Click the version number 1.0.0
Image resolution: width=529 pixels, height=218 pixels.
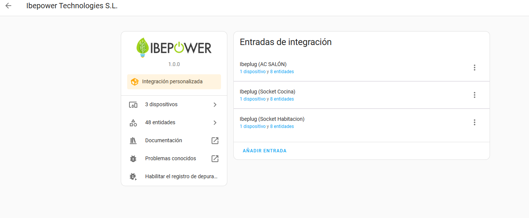tap(174, 64)
